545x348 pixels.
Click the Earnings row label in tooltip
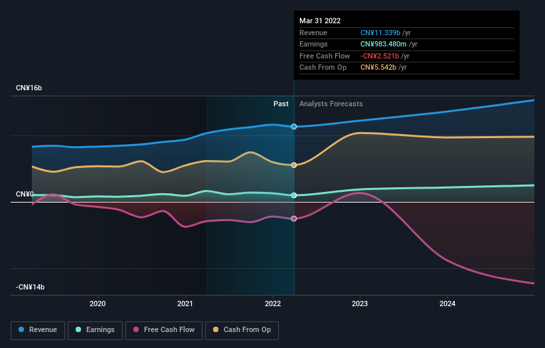coord(313,44)
